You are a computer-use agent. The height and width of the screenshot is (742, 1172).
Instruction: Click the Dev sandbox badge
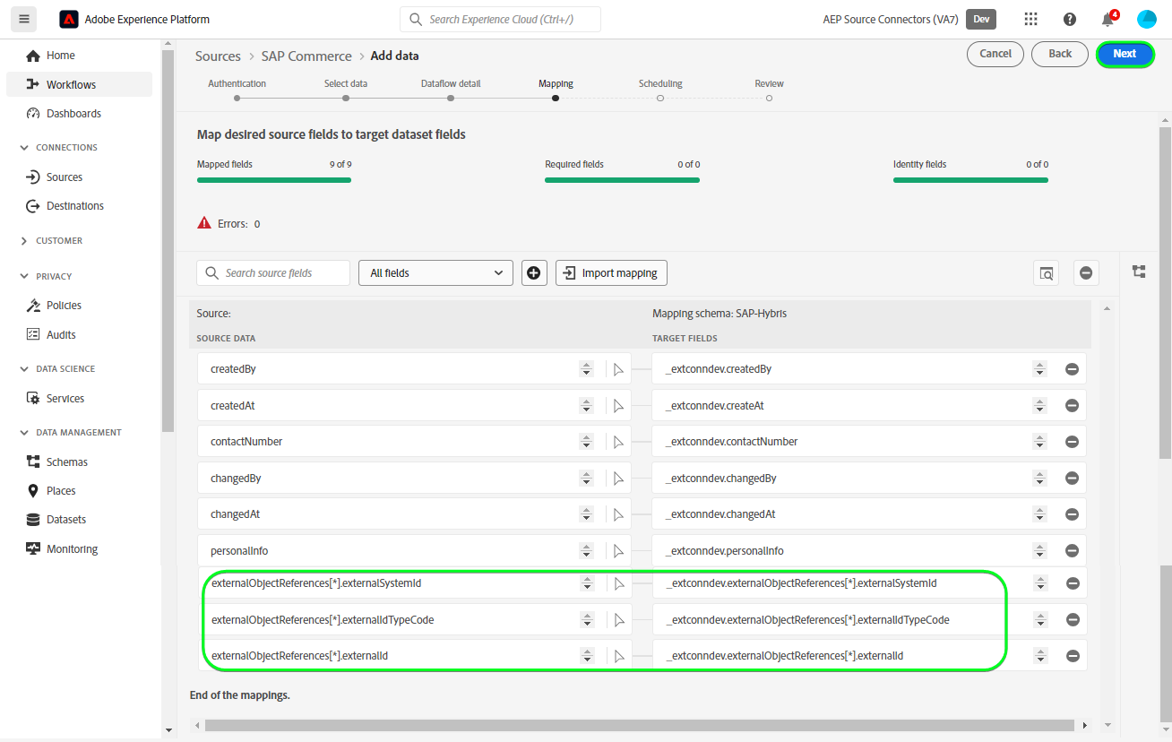coord(980,19)
